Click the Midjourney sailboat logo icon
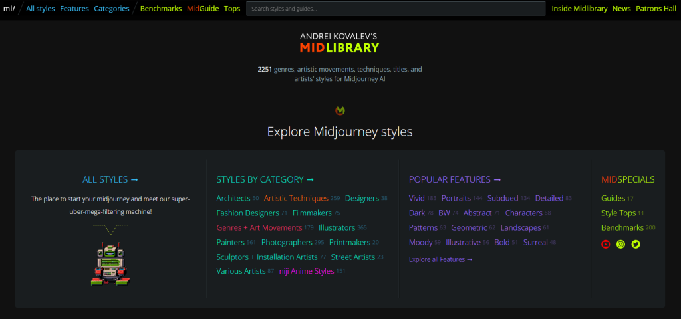This screenshot has height=319, width=681. [x=340, y=111]
